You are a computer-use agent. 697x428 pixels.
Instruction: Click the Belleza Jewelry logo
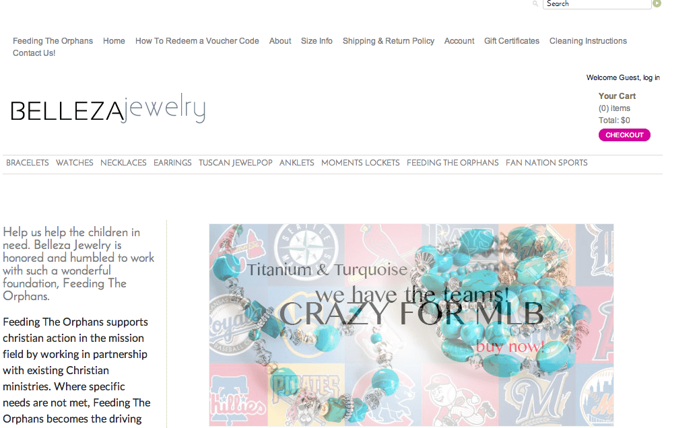(108, 108)
